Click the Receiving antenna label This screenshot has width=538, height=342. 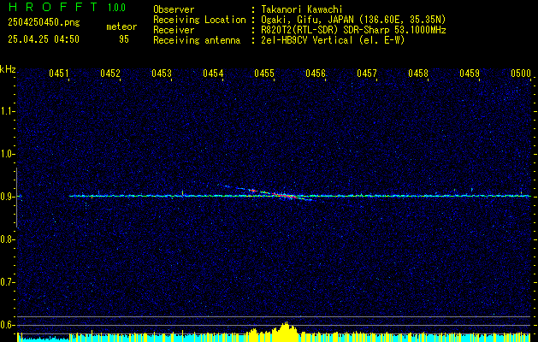197,40
